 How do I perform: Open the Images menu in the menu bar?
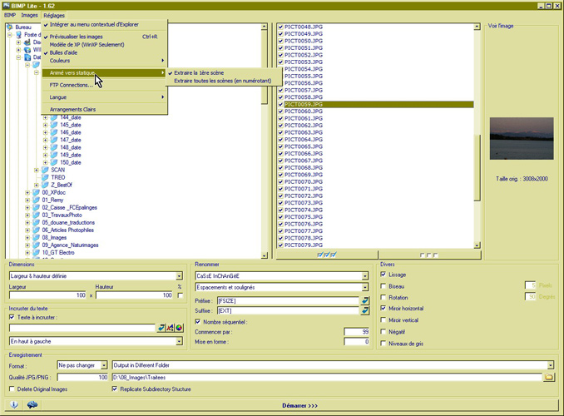point(30,15)
